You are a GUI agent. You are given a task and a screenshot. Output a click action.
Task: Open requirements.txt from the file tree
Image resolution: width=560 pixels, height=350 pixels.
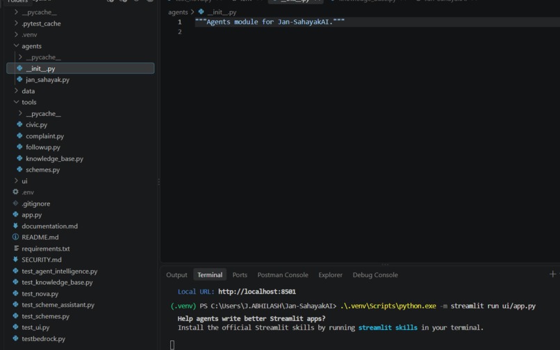click(46, 249)
